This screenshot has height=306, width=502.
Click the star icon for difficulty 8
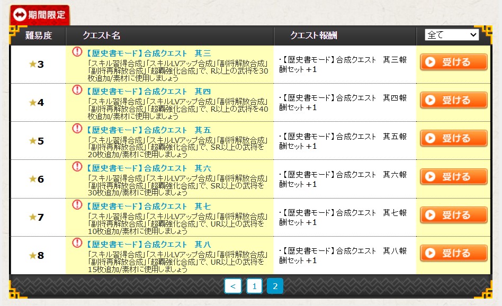[x=32, y=256]
